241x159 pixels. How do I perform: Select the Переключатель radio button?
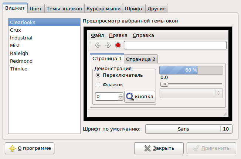coord(98,75)
